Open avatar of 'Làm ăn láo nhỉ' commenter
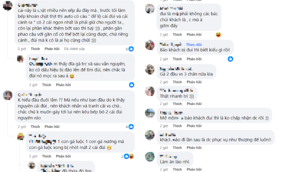Screen dimensions: 286x172 tap(150, 157)
